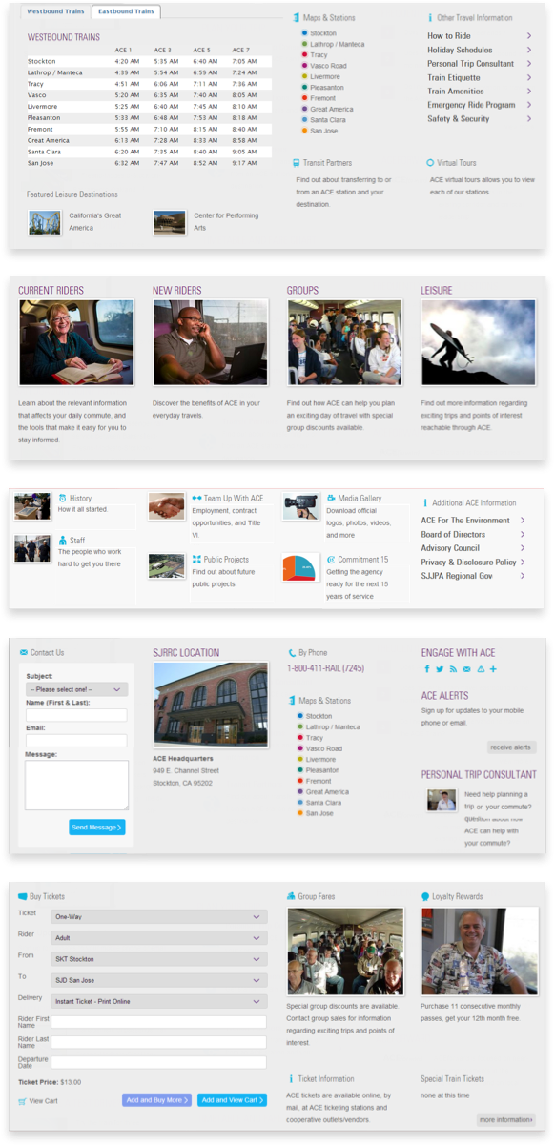The width and height of the screenshot is (555, 1146).
Task: Click the Commitment 15 pie chart icon
Action: coord(300,567)
